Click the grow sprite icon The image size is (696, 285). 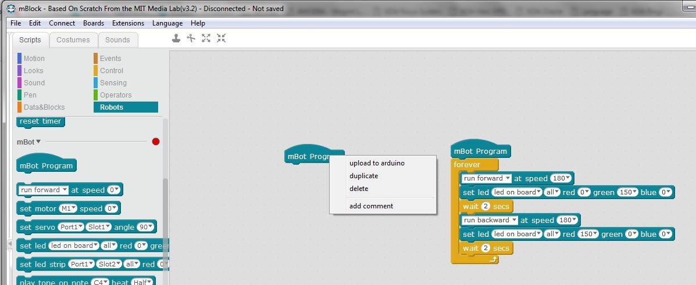[206, 38]
